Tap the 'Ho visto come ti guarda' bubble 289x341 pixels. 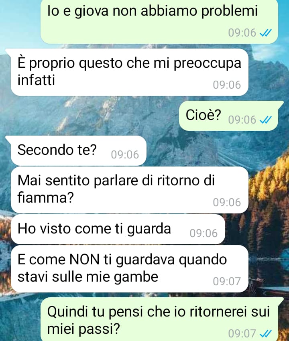click(x=118, y=229)
